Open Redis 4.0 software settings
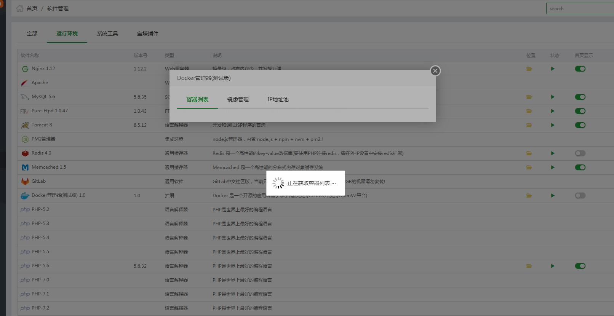The width and height of the screenshot is (614, 316). pos(41,153)
